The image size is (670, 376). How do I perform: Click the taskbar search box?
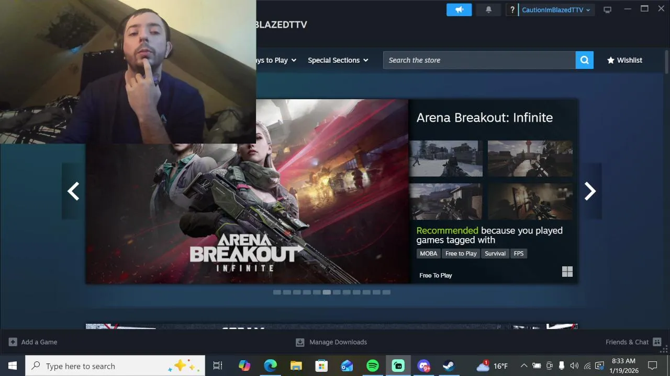[x=115, y=366]
